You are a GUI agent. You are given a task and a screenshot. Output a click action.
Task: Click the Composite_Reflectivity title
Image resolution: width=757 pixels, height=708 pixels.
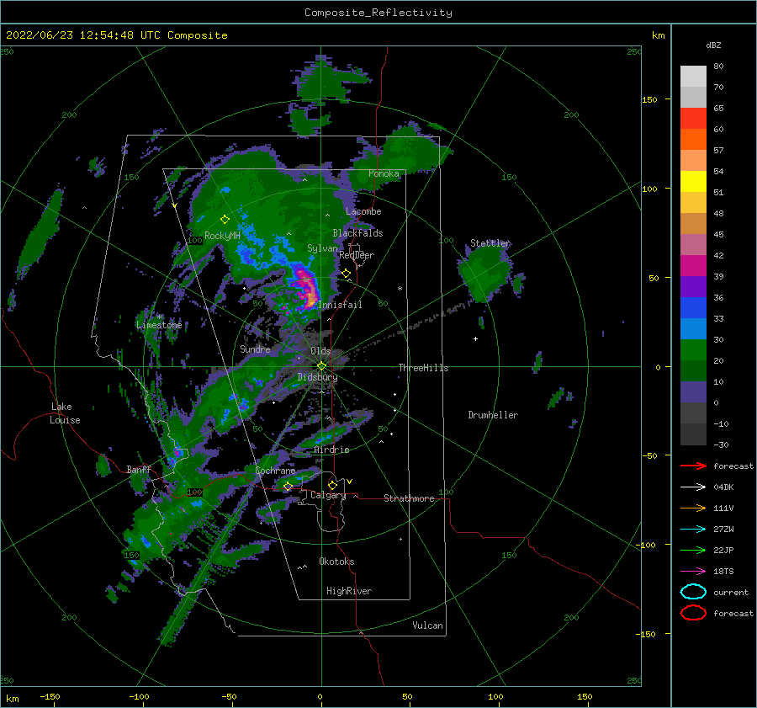[378, 13]
